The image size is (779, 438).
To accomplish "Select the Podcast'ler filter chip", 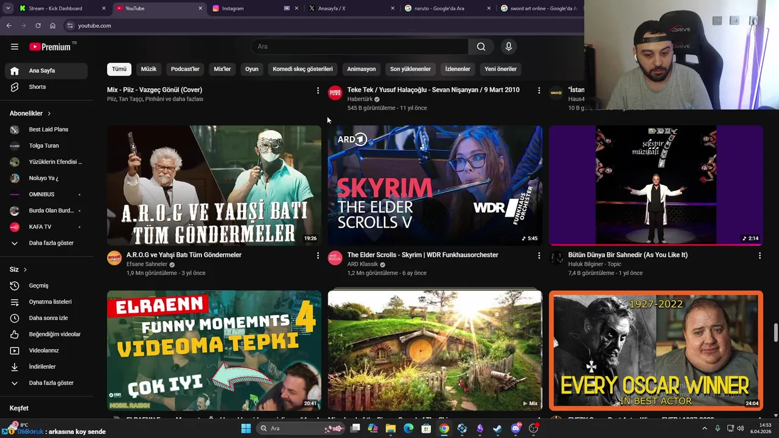I will [185, 69].
